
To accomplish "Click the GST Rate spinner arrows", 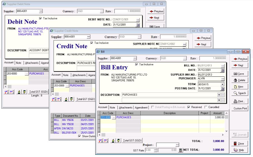I will [155, 150].
